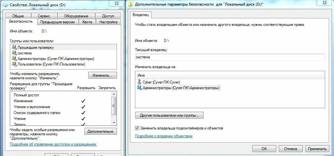This screenshot has height=156, width=334.
Task: Click the drive icon in Свойства title bar
Action: [x=6, y=5]
